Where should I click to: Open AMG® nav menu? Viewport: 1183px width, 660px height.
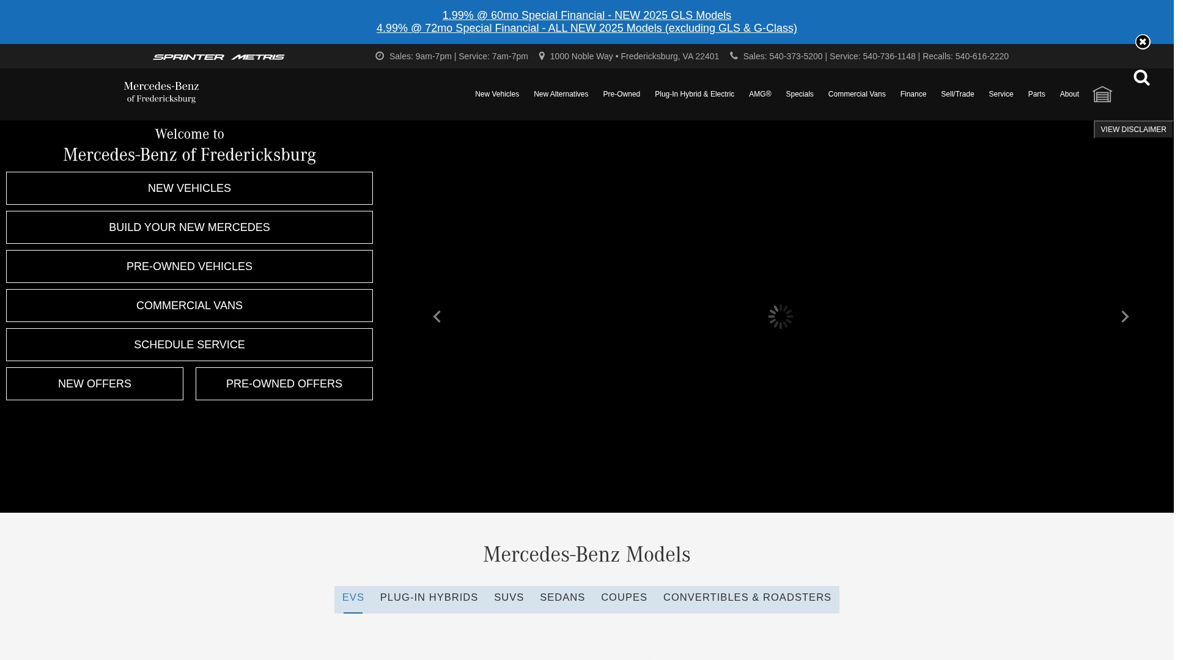(x=760, y=94)
